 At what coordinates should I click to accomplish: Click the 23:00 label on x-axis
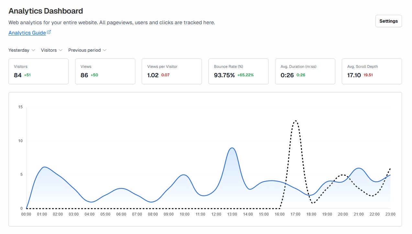pos(390,214)
